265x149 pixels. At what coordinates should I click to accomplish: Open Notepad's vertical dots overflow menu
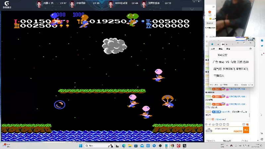click(233, 44)
